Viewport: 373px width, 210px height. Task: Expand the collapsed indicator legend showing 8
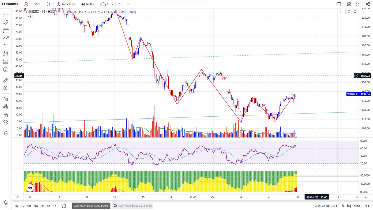[x=29, y=17]
